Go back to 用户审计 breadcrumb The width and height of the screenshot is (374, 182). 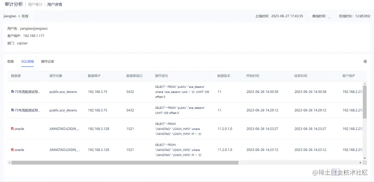[35, 4]
